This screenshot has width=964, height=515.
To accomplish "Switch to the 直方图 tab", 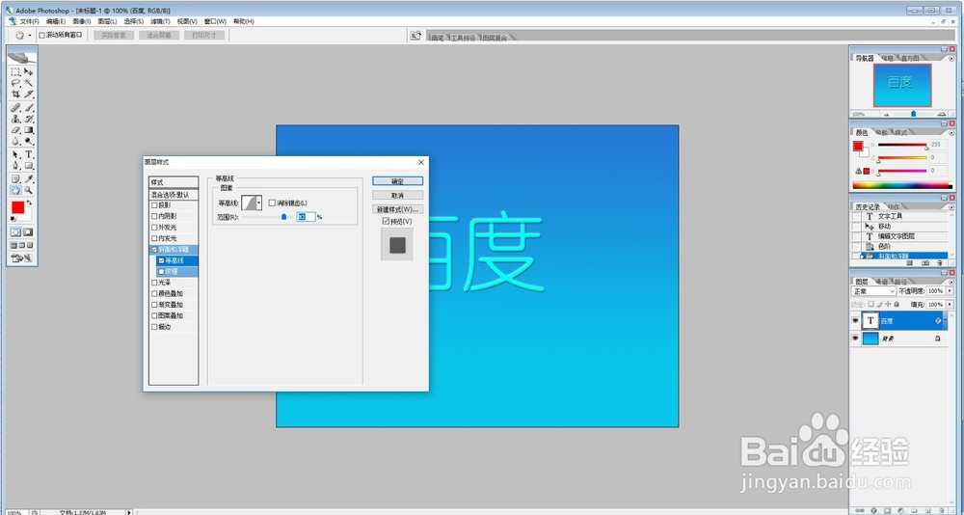I will tap(910, 59).
